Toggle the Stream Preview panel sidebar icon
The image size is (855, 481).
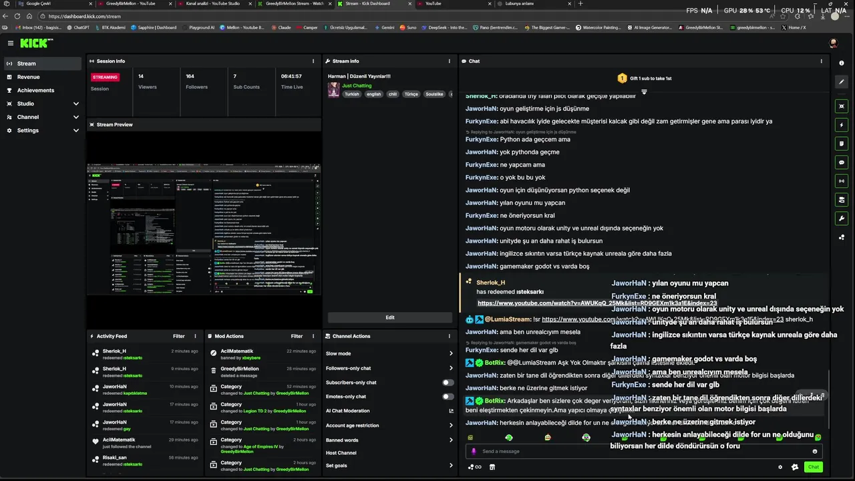[x=842, y=106]
